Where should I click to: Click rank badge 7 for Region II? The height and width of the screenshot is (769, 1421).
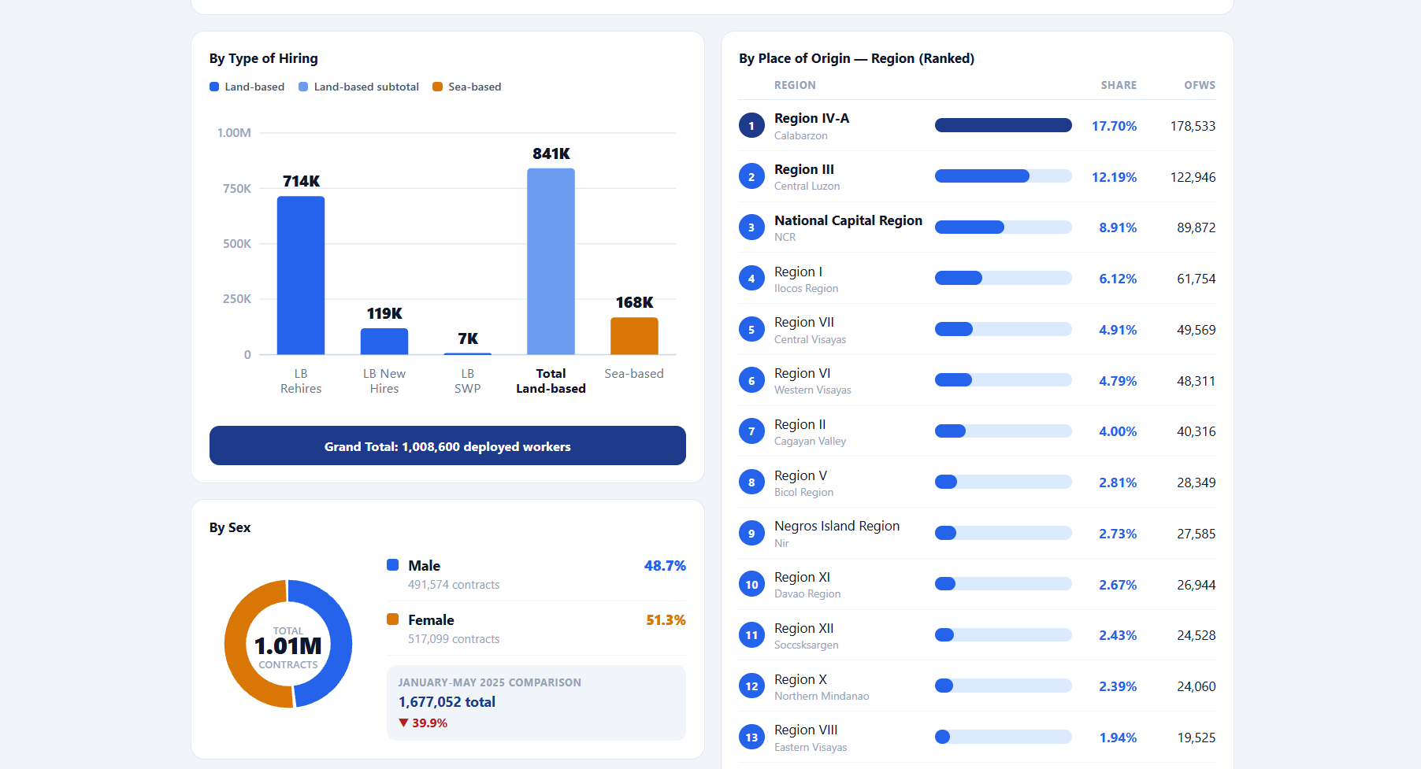(751, 431)
